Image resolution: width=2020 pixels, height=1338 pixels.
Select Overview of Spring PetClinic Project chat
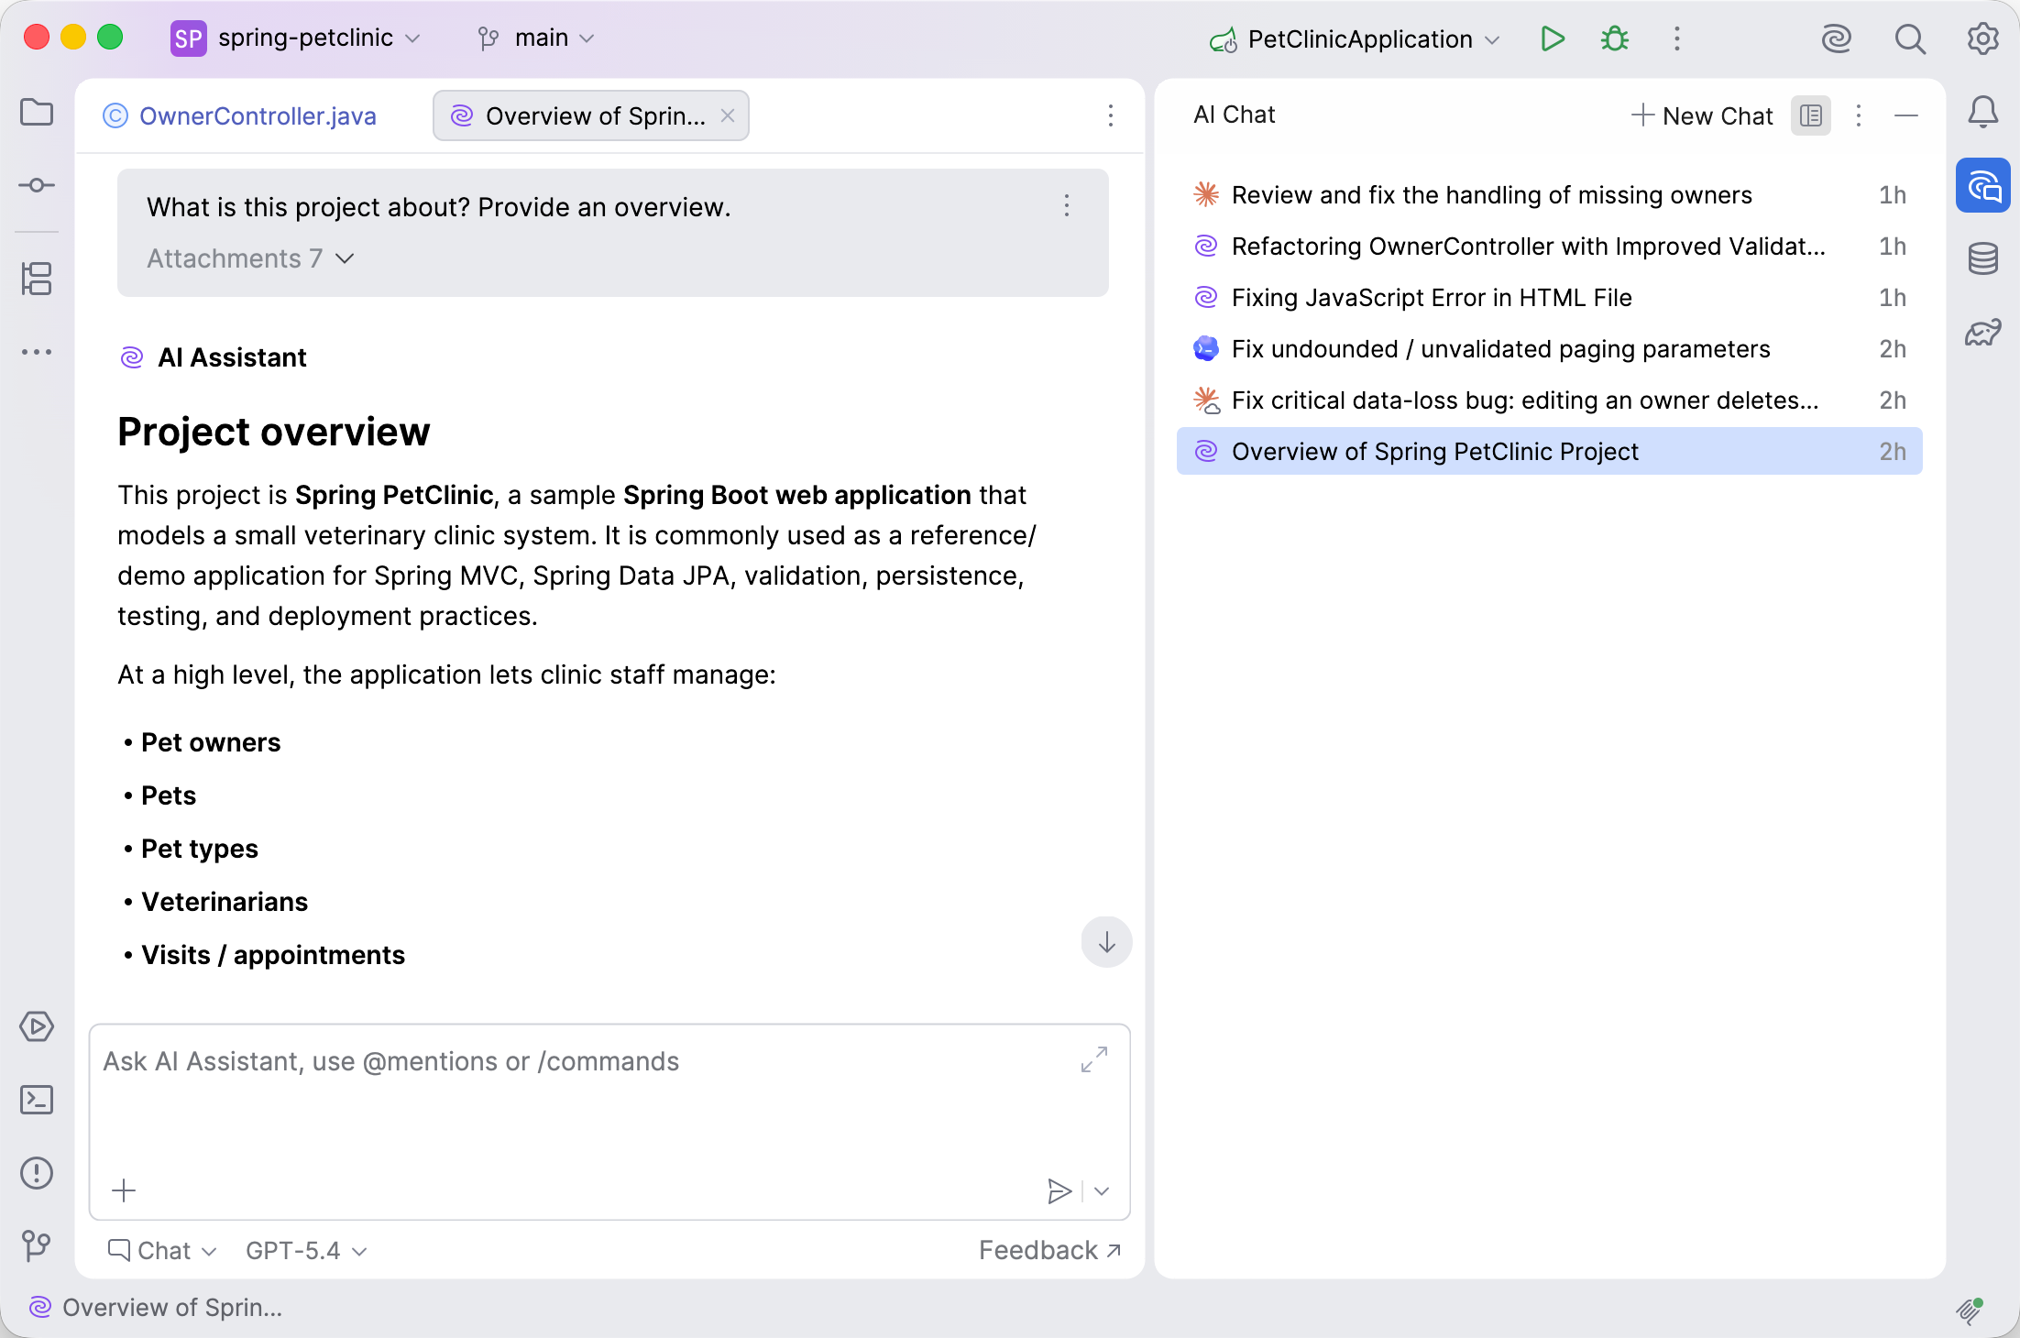pyautogui.click(x=1550, y=452)
